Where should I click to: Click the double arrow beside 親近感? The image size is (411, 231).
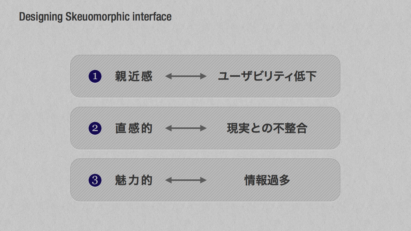(186, 76)
